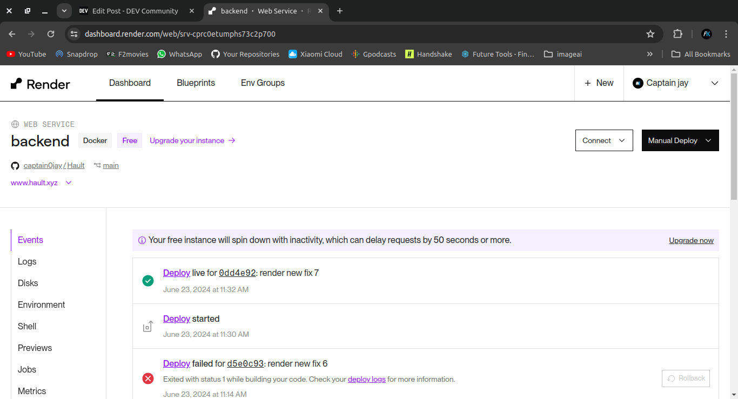Open the Future Tools bookmark
Image resolution: width=738 pixels, height=399 pixels.
[498, 54]
